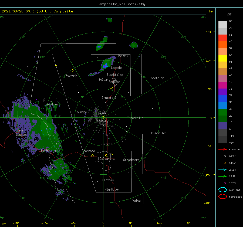The image size is (243, 227).
Task: Click the Composite_Reflectivity title
Action: 122,4
